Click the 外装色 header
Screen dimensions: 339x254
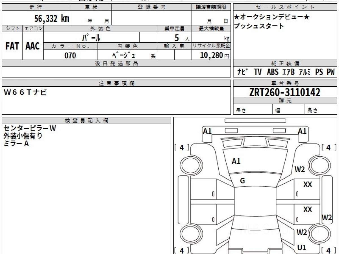pyautogui.click(x=100, y=29)
